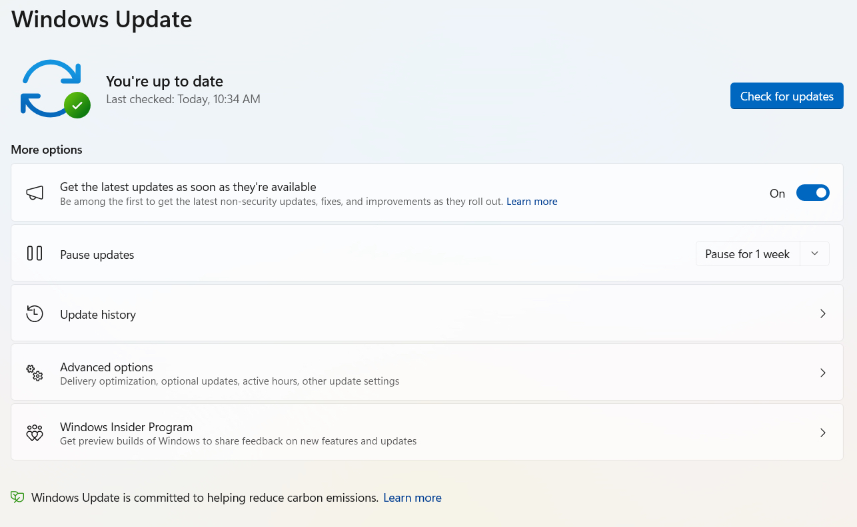Click the Check for updates button
857x527 pixels.
click(x=787, y=96)
